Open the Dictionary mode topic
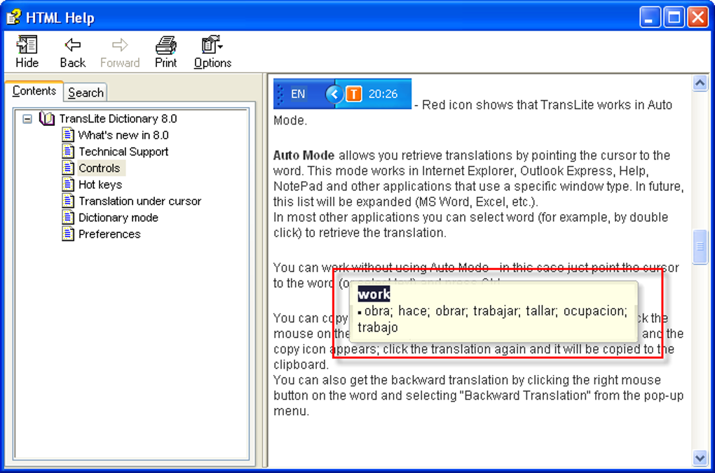This screenshot has width=715, height=473. click(x=118, y=217)
